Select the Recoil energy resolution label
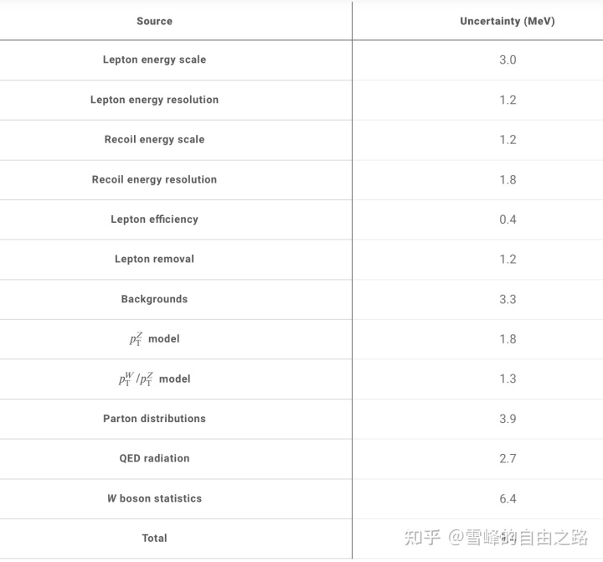The height and width of the screenshot is (562, 603). pyautogui.click(x=154, y=179)
